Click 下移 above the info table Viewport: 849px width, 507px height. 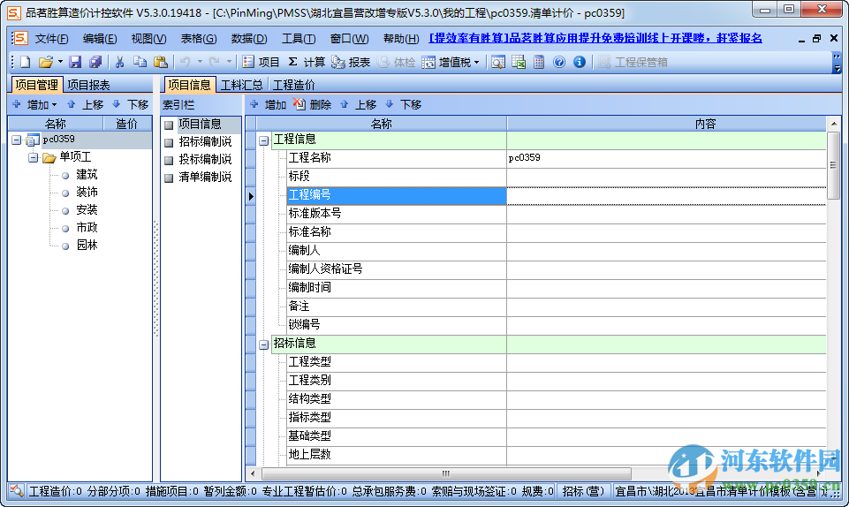pyautogui.click(x=404, y=104)
